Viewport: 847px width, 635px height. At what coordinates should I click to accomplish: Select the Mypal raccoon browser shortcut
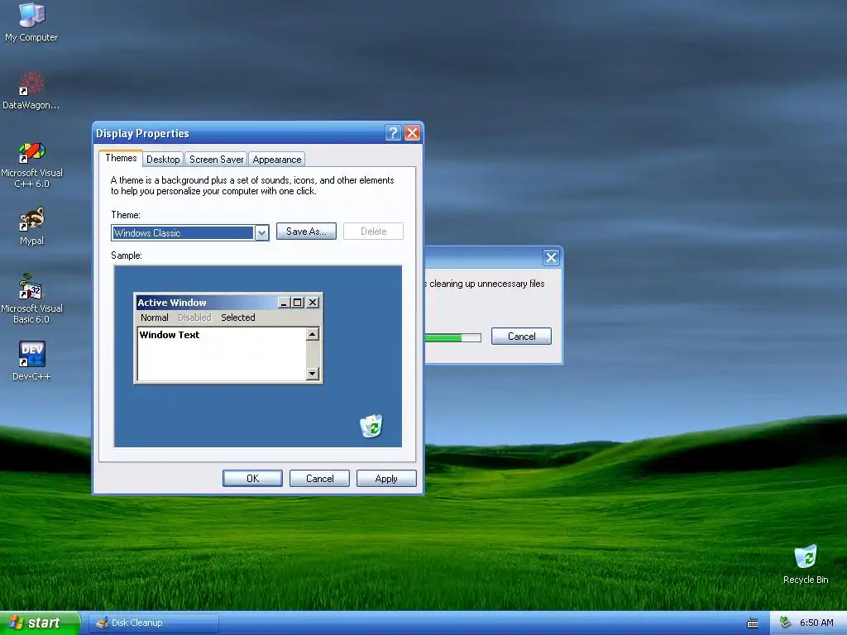pyautogui.click(x=31, y=227)
